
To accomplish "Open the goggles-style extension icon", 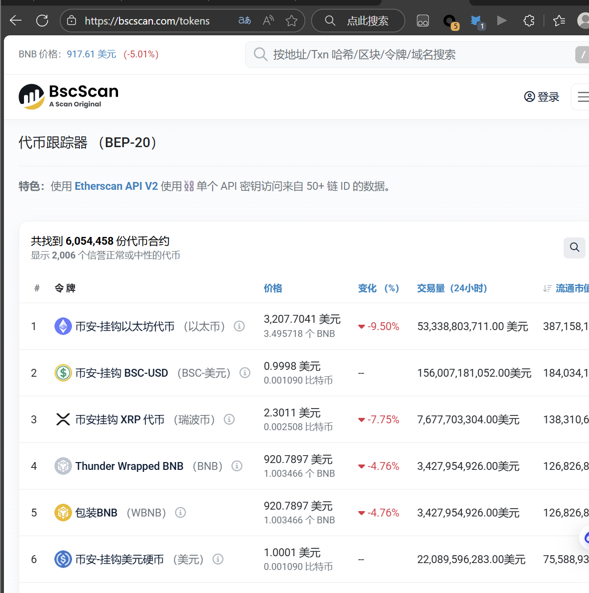I will click(x=423, y=21).
